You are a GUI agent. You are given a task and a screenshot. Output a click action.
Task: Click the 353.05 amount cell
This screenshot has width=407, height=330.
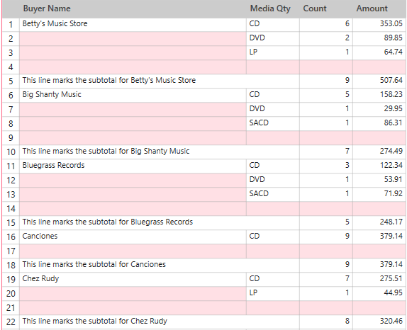(x=379, y=24)
